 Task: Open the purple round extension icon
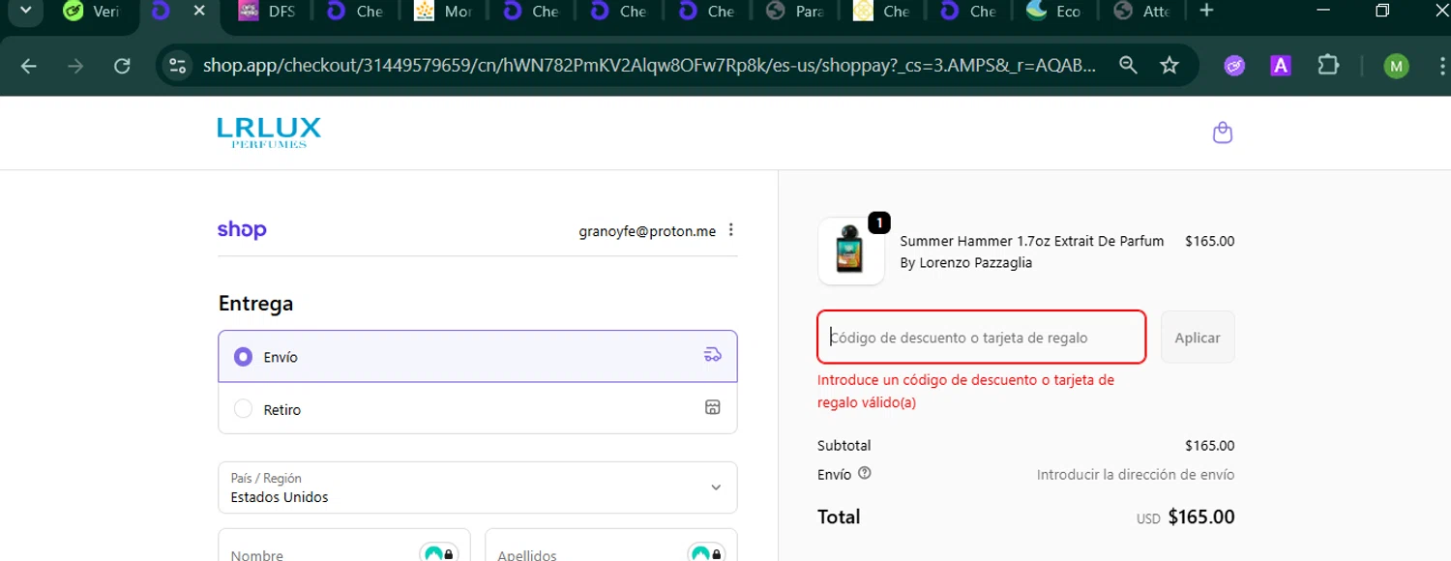1233,66
